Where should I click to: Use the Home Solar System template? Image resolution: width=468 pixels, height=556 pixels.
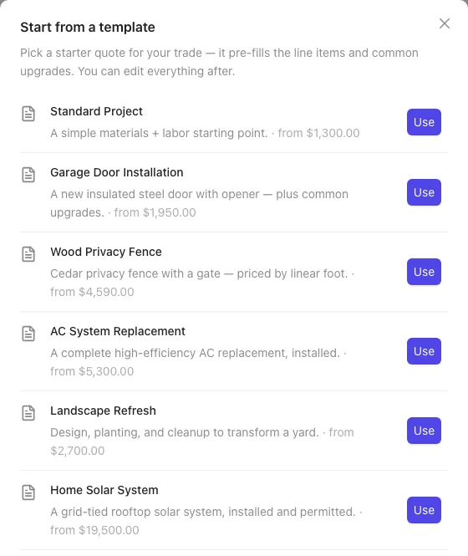tap(424, 510)
